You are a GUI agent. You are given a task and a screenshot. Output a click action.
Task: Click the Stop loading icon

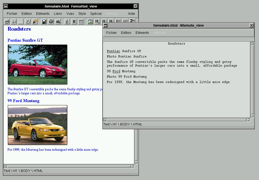coord(7,22)
